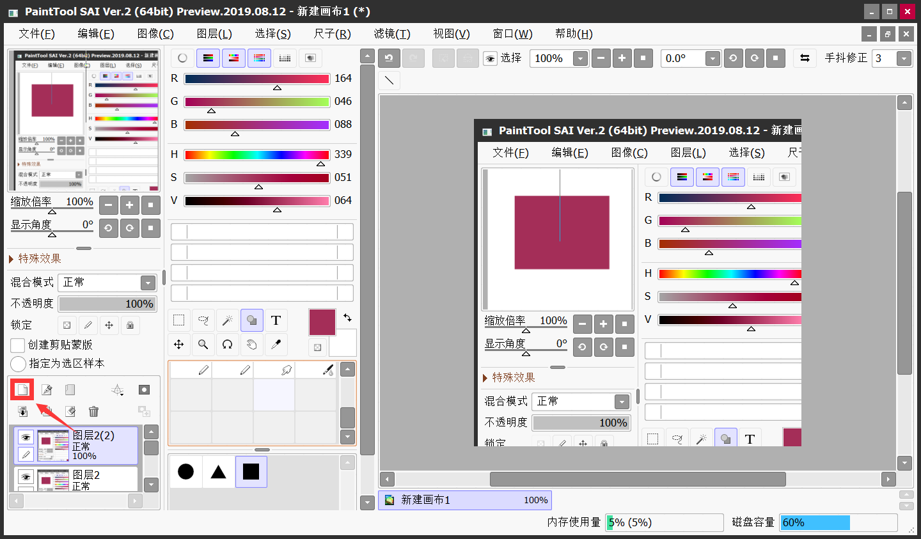The height and width of the screenshot is (539, 921).
Task: Select the lasso selection tool
Action: 203,320
